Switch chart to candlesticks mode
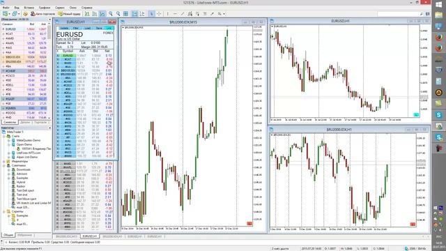Viewport: 446px width, 251px height. click(95, 14)
